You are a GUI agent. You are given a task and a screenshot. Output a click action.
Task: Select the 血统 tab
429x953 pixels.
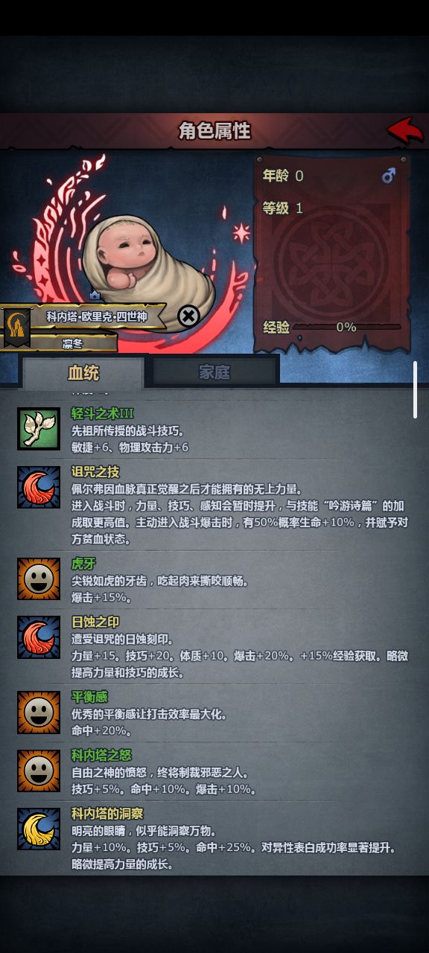(83, 373)
